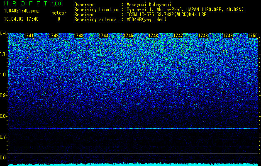Click the 1749 time marker

(x=228, y=36)
